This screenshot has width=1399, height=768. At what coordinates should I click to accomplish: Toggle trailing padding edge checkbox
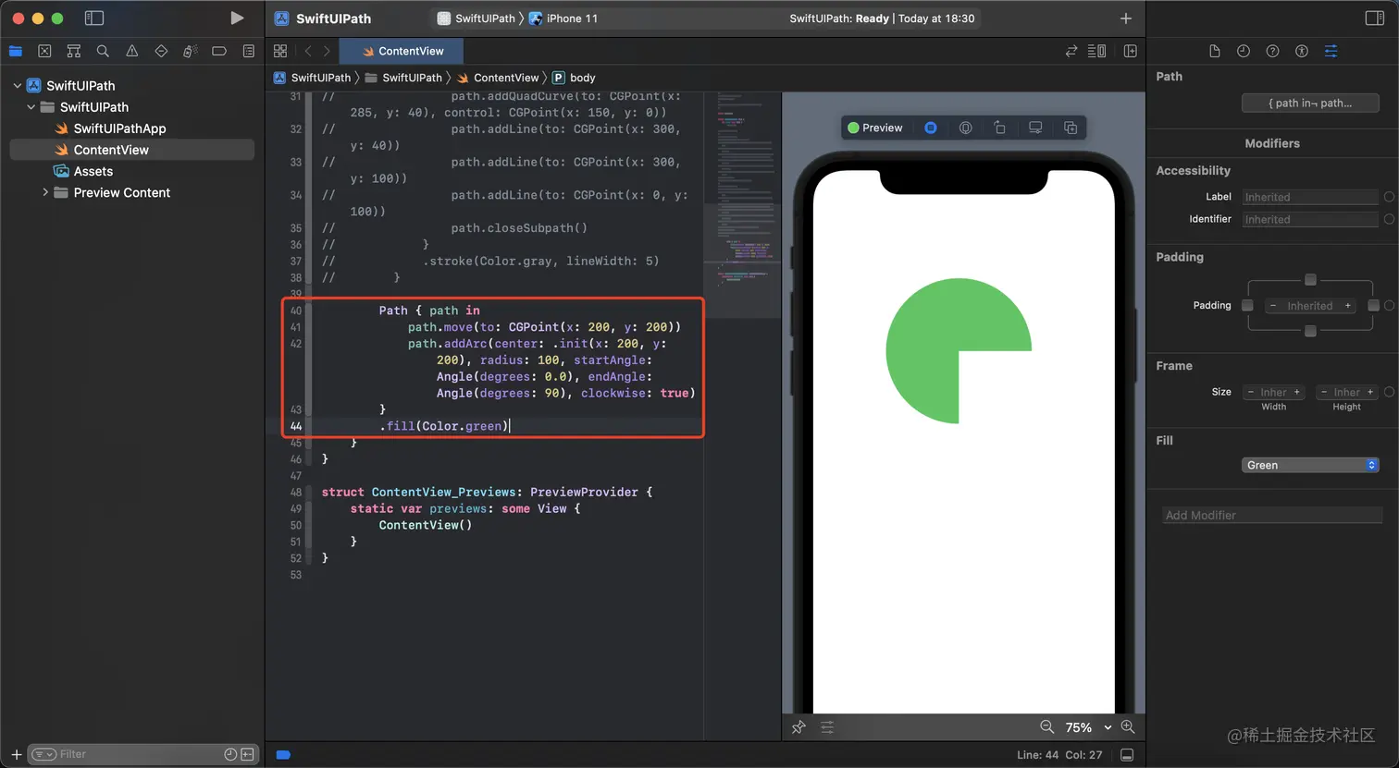point(1373,305)
